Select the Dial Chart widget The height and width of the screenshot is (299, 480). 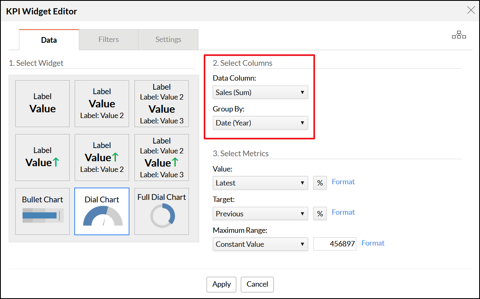[102, 211]
